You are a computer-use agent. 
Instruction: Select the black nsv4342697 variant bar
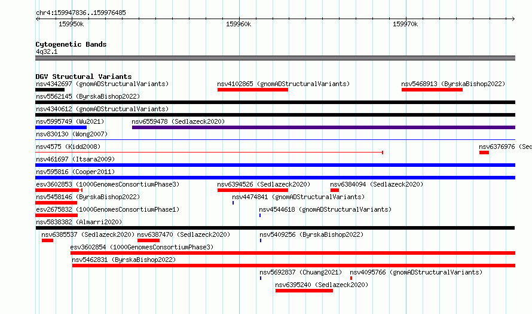(50, 90)
